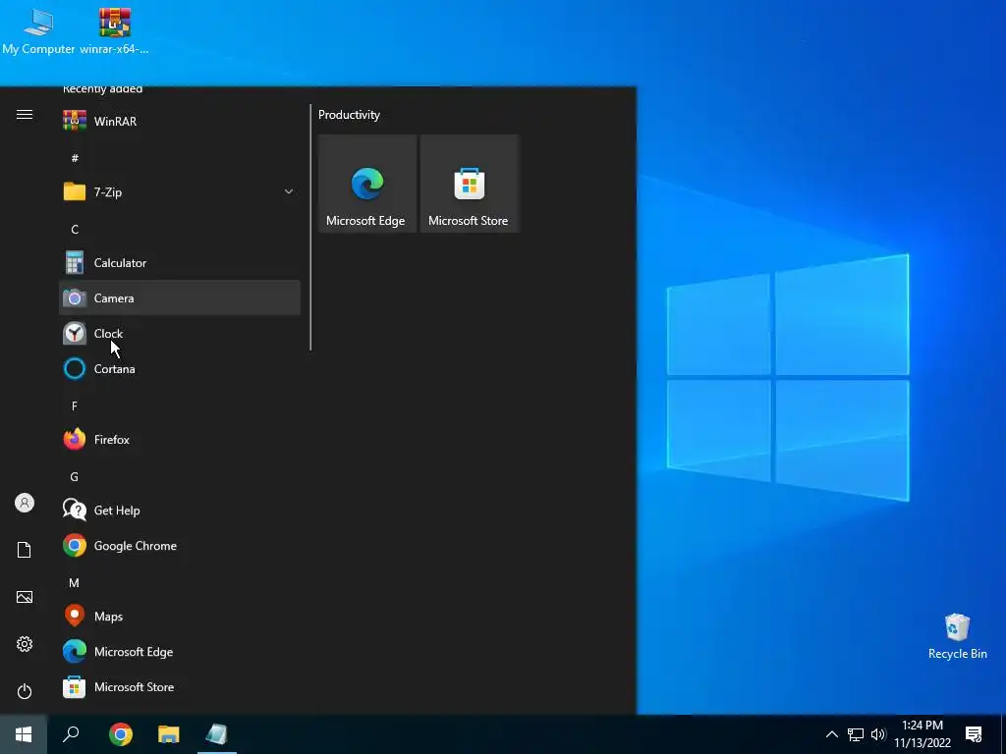Launch the Clock app
This screenshot has width=1006, height=754.
180,334
